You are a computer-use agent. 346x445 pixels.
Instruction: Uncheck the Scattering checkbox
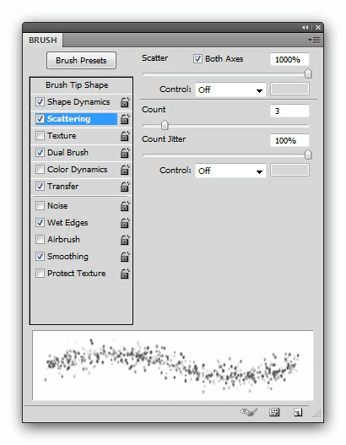(x=40, y=118)
